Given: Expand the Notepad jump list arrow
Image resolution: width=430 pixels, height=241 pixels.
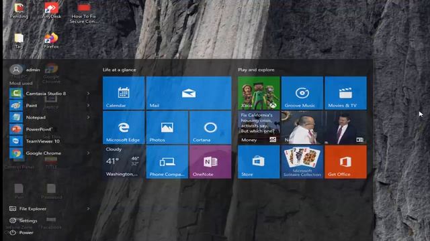Looking at the screenshot, I should 88,117.
